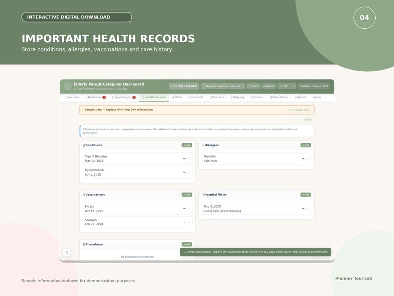The width and height of the screenshot is (394, 296).
Task: Click the GP phone number button
Action: (x=184, y=86)
